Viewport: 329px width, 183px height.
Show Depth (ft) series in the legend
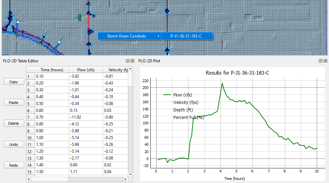pos(183,110)
